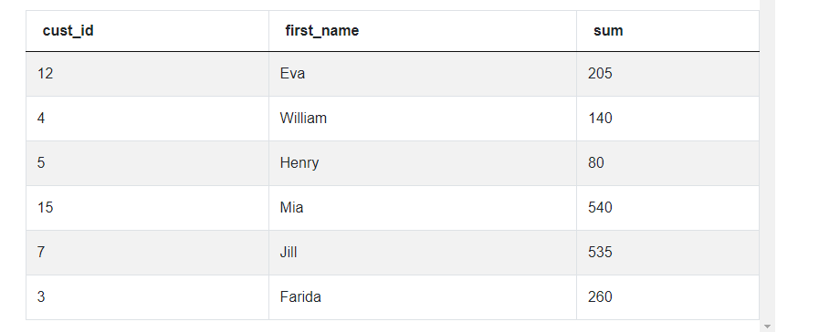Viewport: 819px width, 332px height.
Task: Select the William name cell
Action: 423,119
